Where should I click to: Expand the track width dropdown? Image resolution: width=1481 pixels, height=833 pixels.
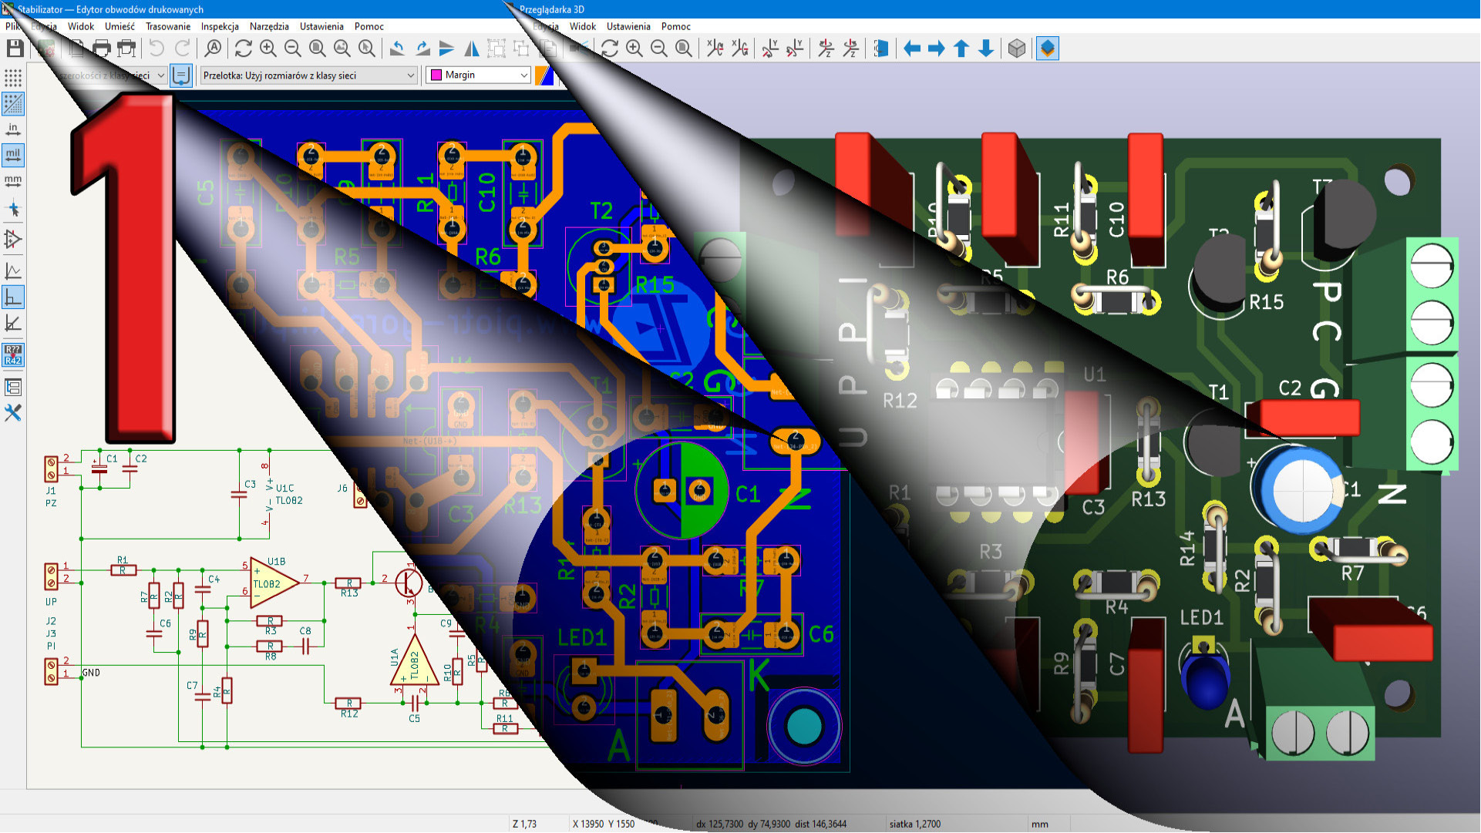click(160, 76)
